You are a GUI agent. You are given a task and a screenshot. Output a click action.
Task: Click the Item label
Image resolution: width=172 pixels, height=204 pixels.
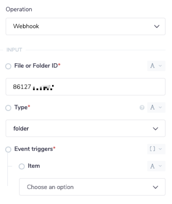coord(34,166)
